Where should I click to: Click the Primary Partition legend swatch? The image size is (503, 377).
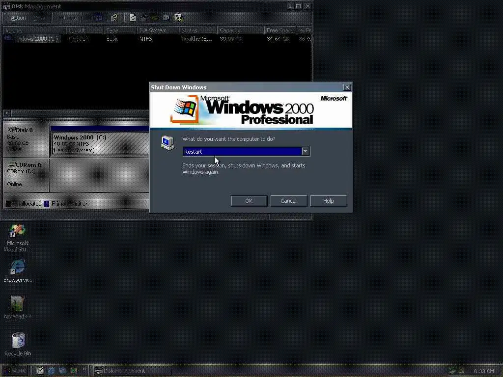pyautogui.click(x=47, y=204)
